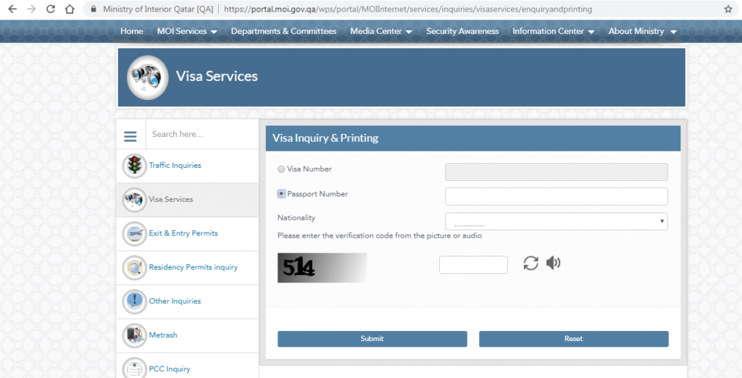Click the Other Inquiries exclamation icon
The image size is (742, 378).
coord(135,301)
